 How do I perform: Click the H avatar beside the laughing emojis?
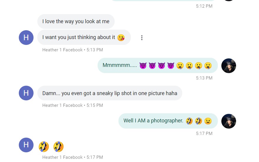coord(26,145)
